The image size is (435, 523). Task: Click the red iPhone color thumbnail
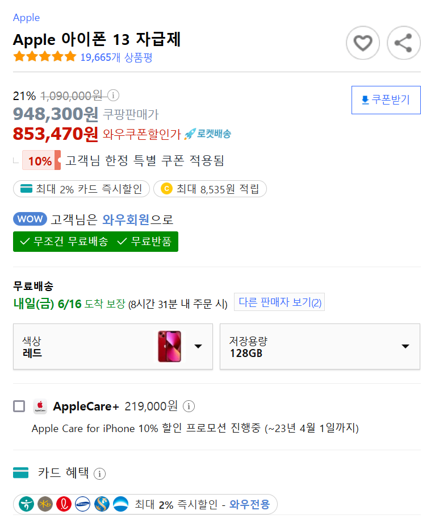click(x=170, y=347)
